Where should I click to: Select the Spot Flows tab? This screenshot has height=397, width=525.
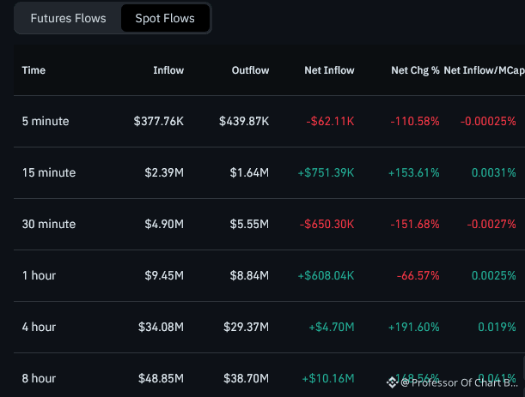(x=165, y=18)
